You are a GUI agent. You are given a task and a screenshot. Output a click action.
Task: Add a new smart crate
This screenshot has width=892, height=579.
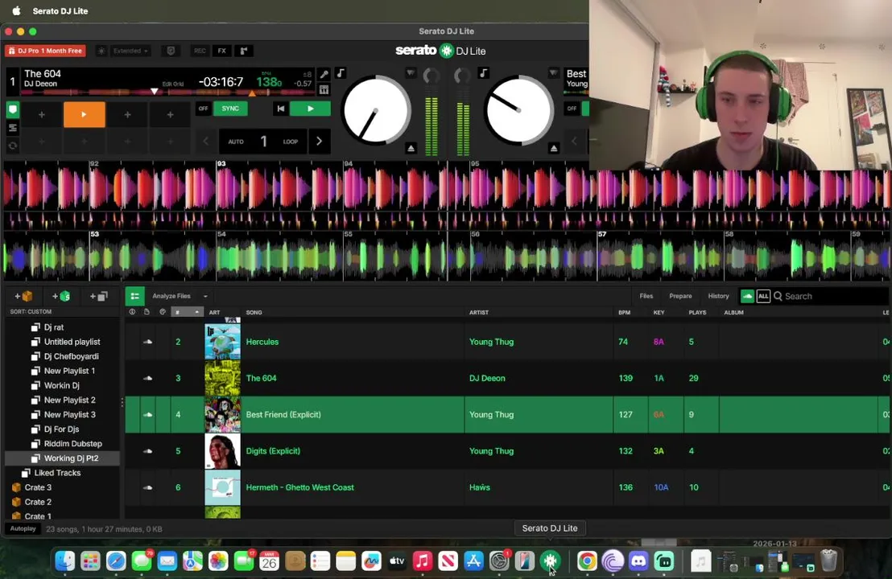click(61, 296)
